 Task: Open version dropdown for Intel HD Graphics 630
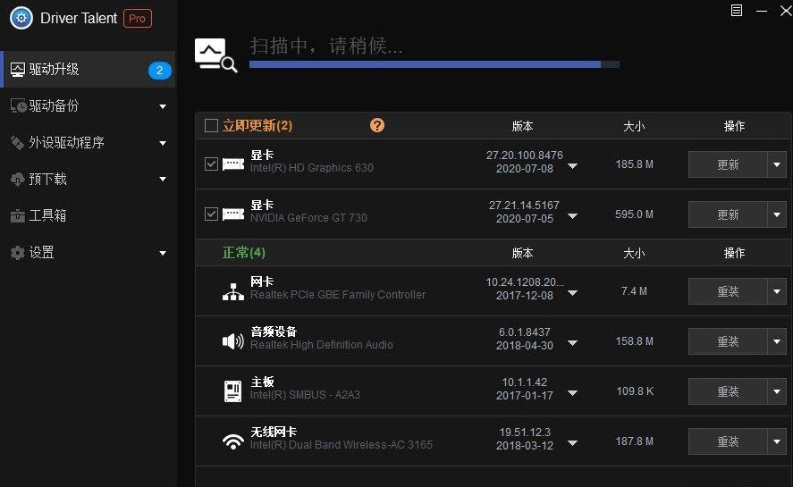click(572, 166)
